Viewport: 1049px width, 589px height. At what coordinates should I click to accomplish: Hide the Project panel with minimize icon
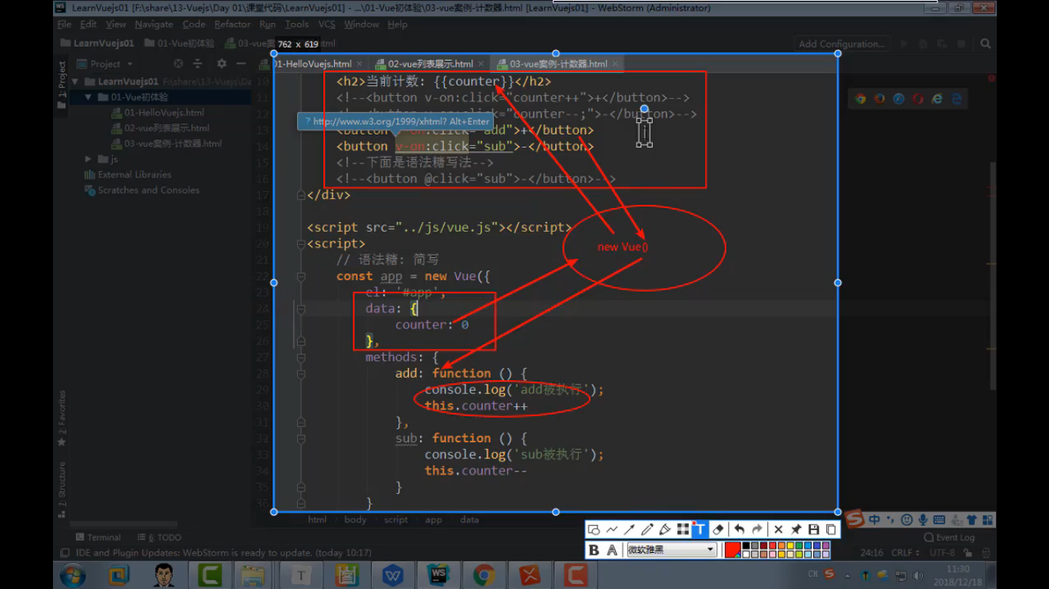pos(241,64)
